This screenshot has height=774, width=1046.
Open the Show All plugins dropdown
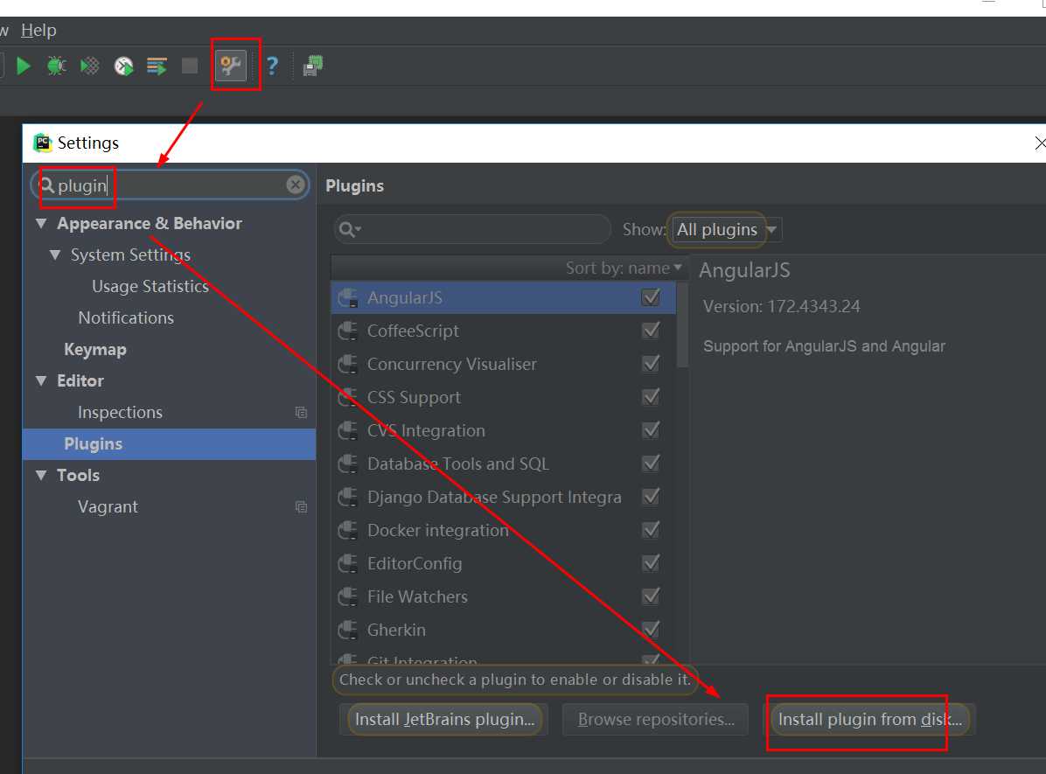726,229
